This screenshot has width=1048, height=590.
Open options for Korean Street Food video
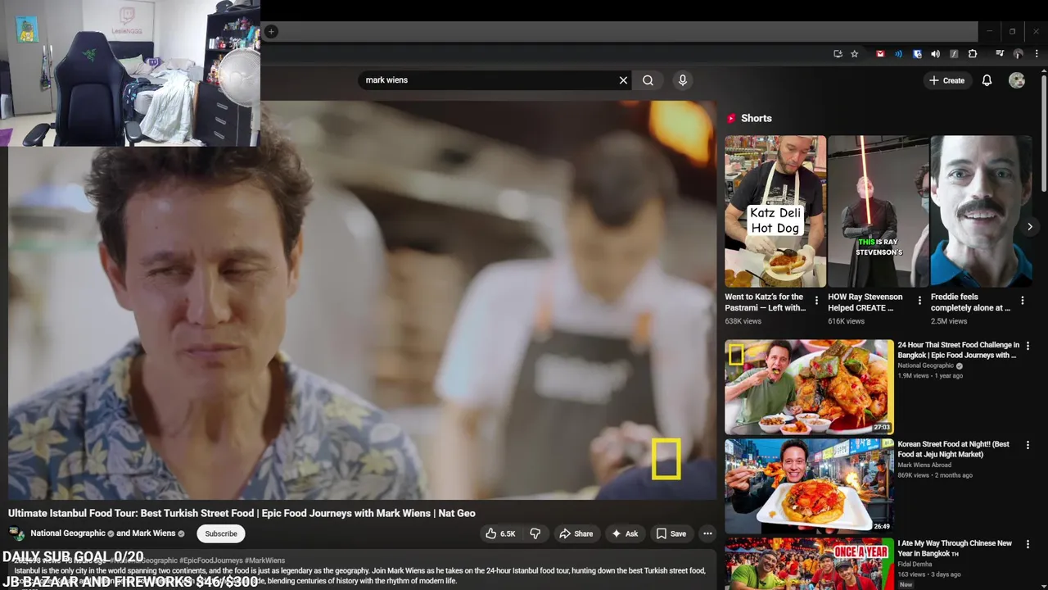tap(1028, 445)
